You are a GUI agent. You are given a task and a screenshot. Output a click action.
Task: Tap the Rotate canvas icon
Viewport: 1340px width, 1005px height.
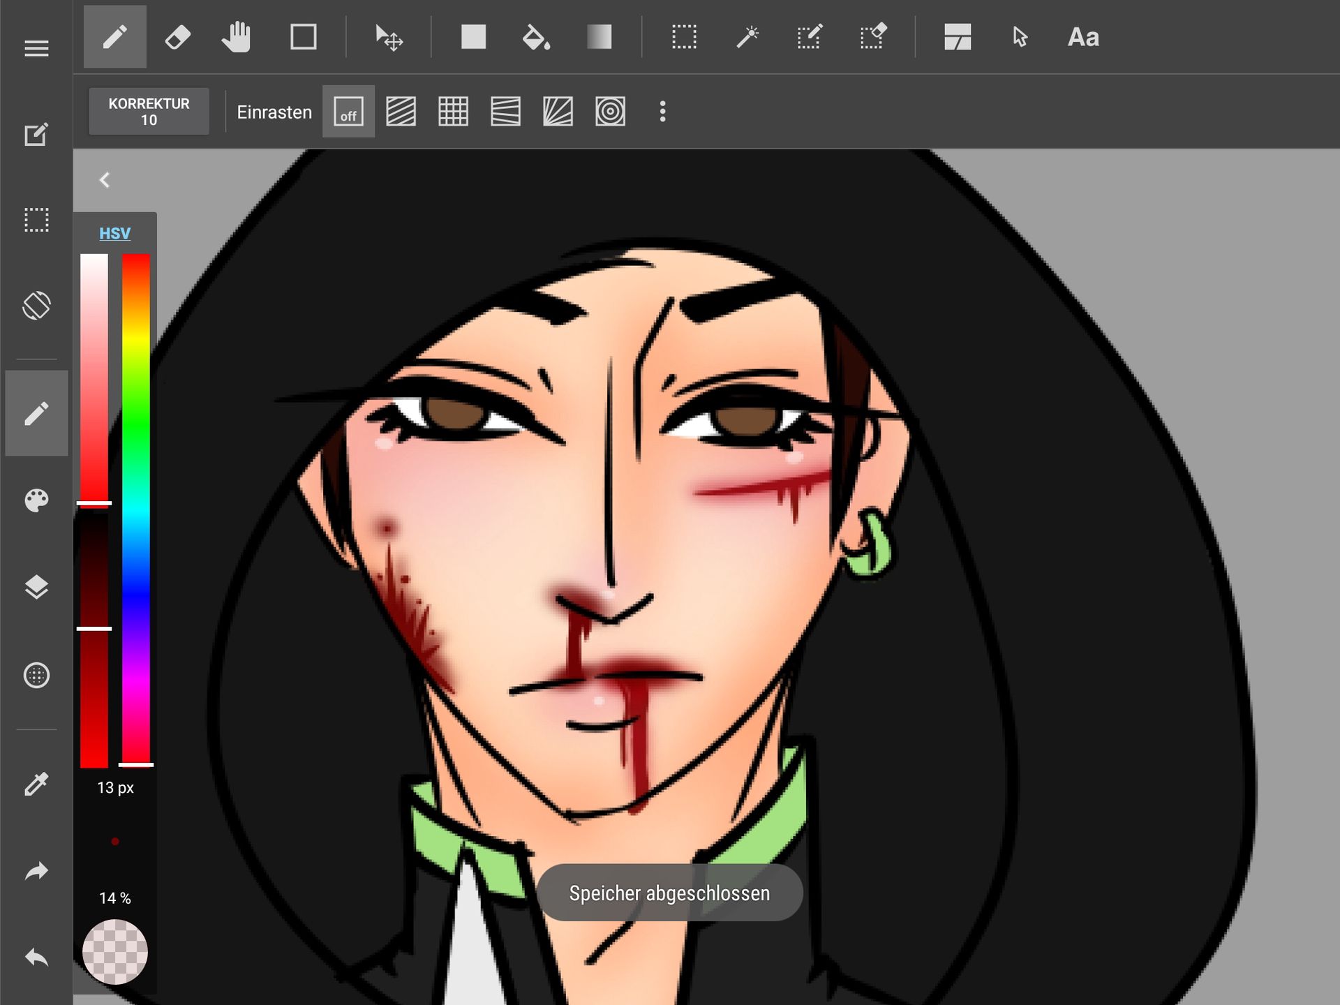[36, 306]
